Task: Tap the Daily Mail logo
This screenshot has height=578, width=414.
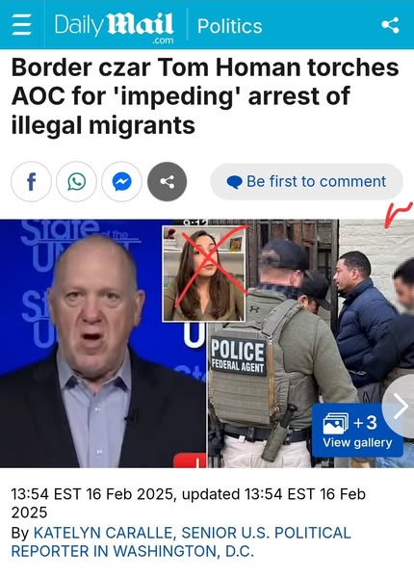Action: pyautogui.click(x=115, y=27)
